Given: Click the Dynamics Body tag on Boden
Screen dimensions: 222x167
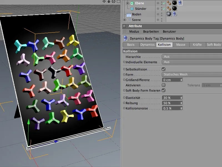Looking at the screenshot, I should pyautogui.click(x=174, y=14).
